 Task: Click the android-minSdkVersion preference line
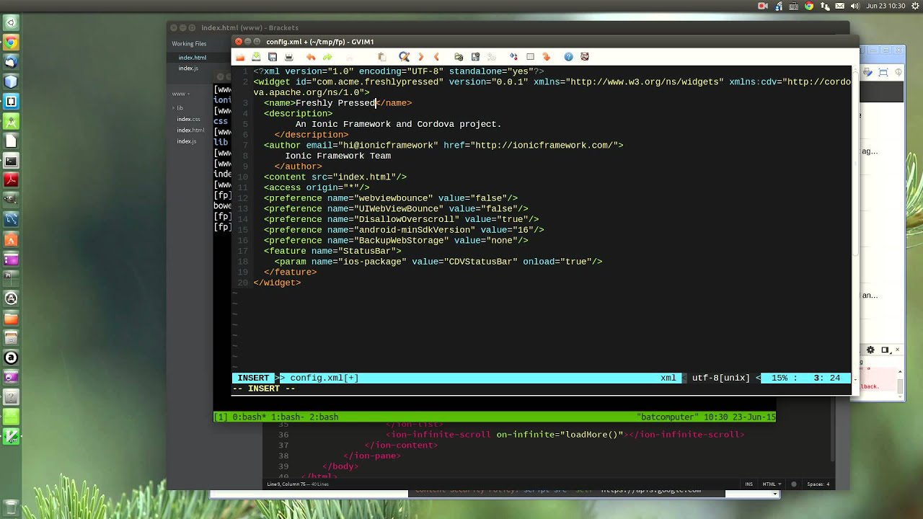click(x=404, y=230)
